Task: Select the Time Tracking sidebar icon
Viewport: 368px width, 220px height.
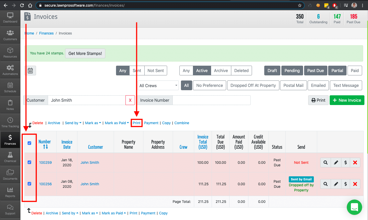Action: pyautogui.click(x=10, y=122)
